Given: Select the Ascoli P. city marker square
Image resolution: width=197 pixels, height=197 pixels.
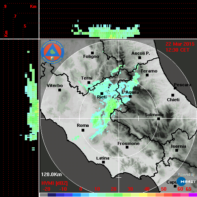Looking at the screenshot, I should (x=140, y=58).
